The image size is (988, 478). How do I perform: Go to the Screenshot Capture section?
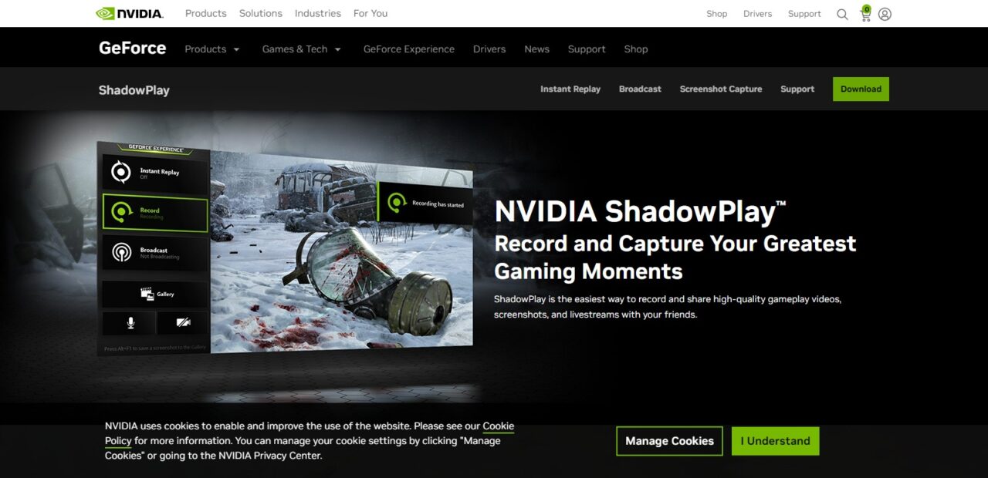(721, 89)
